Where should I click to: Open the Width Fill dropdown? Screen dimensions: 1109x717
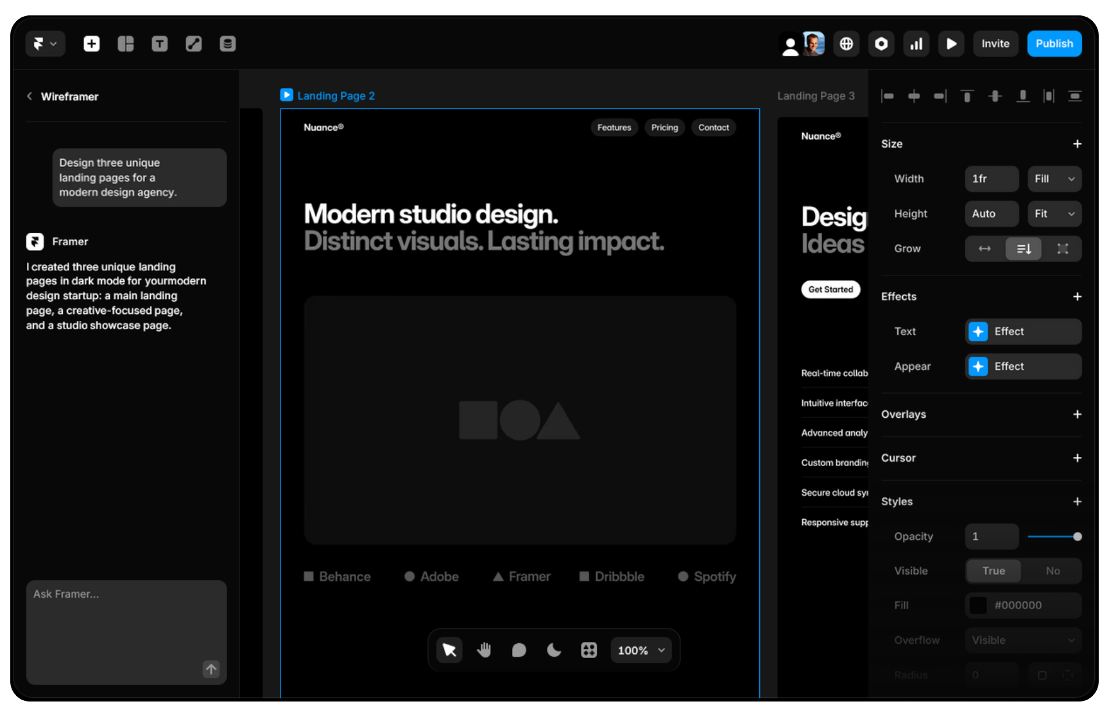click(x=1054, y=178)
